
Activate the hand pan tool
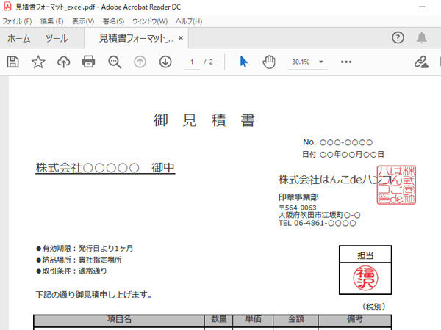269,62
